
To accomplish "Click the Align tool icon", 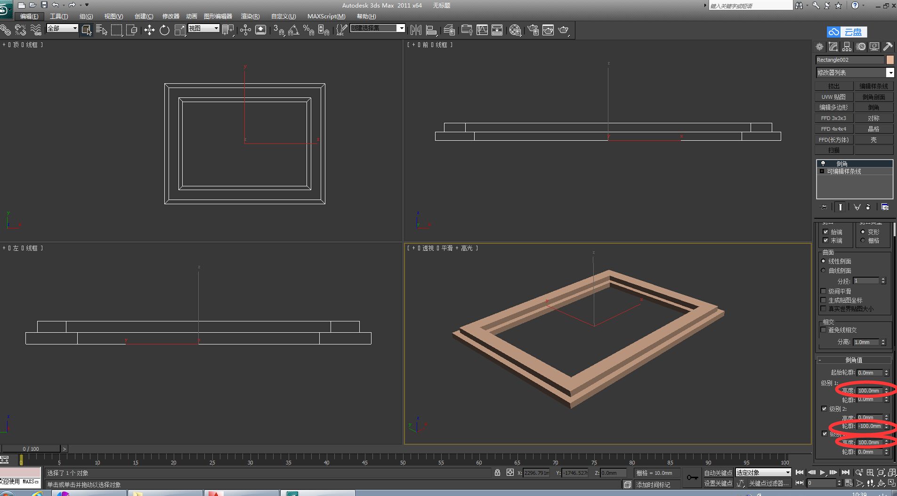I will [x=431, y=30].
